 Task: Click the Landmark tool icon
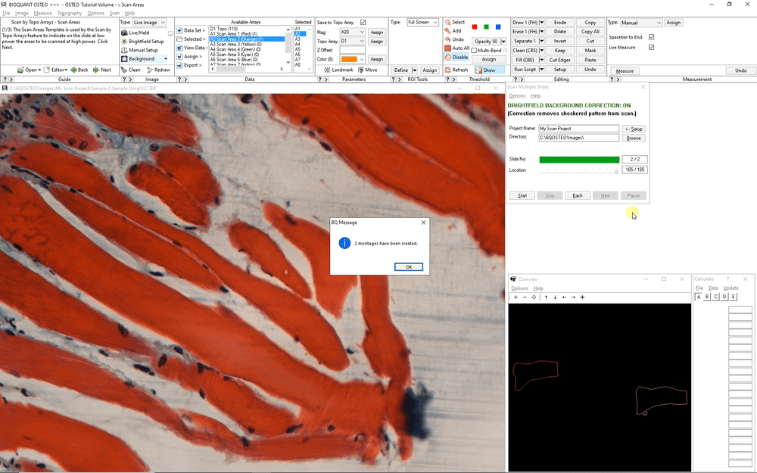328,70
